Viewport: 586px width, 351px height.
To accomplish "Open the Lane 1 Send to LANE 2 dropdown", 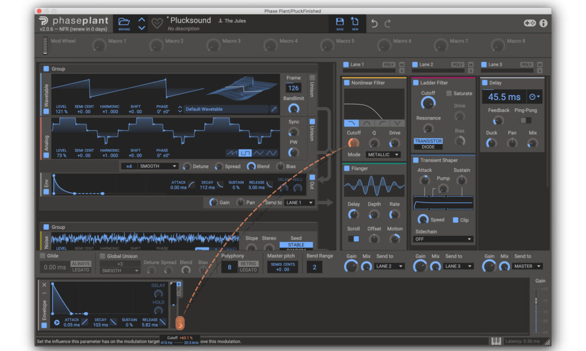I will click(x=389, y=266).
